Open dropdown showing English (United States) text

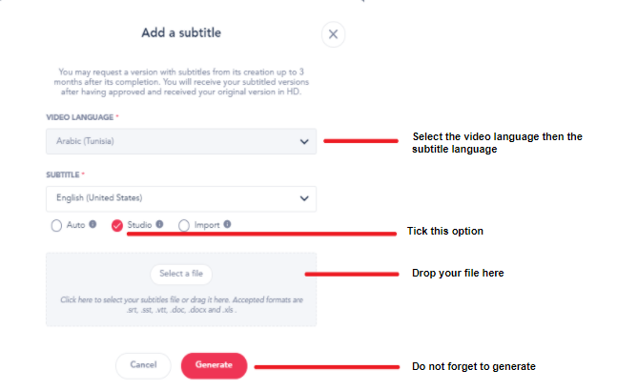[172, 198]
